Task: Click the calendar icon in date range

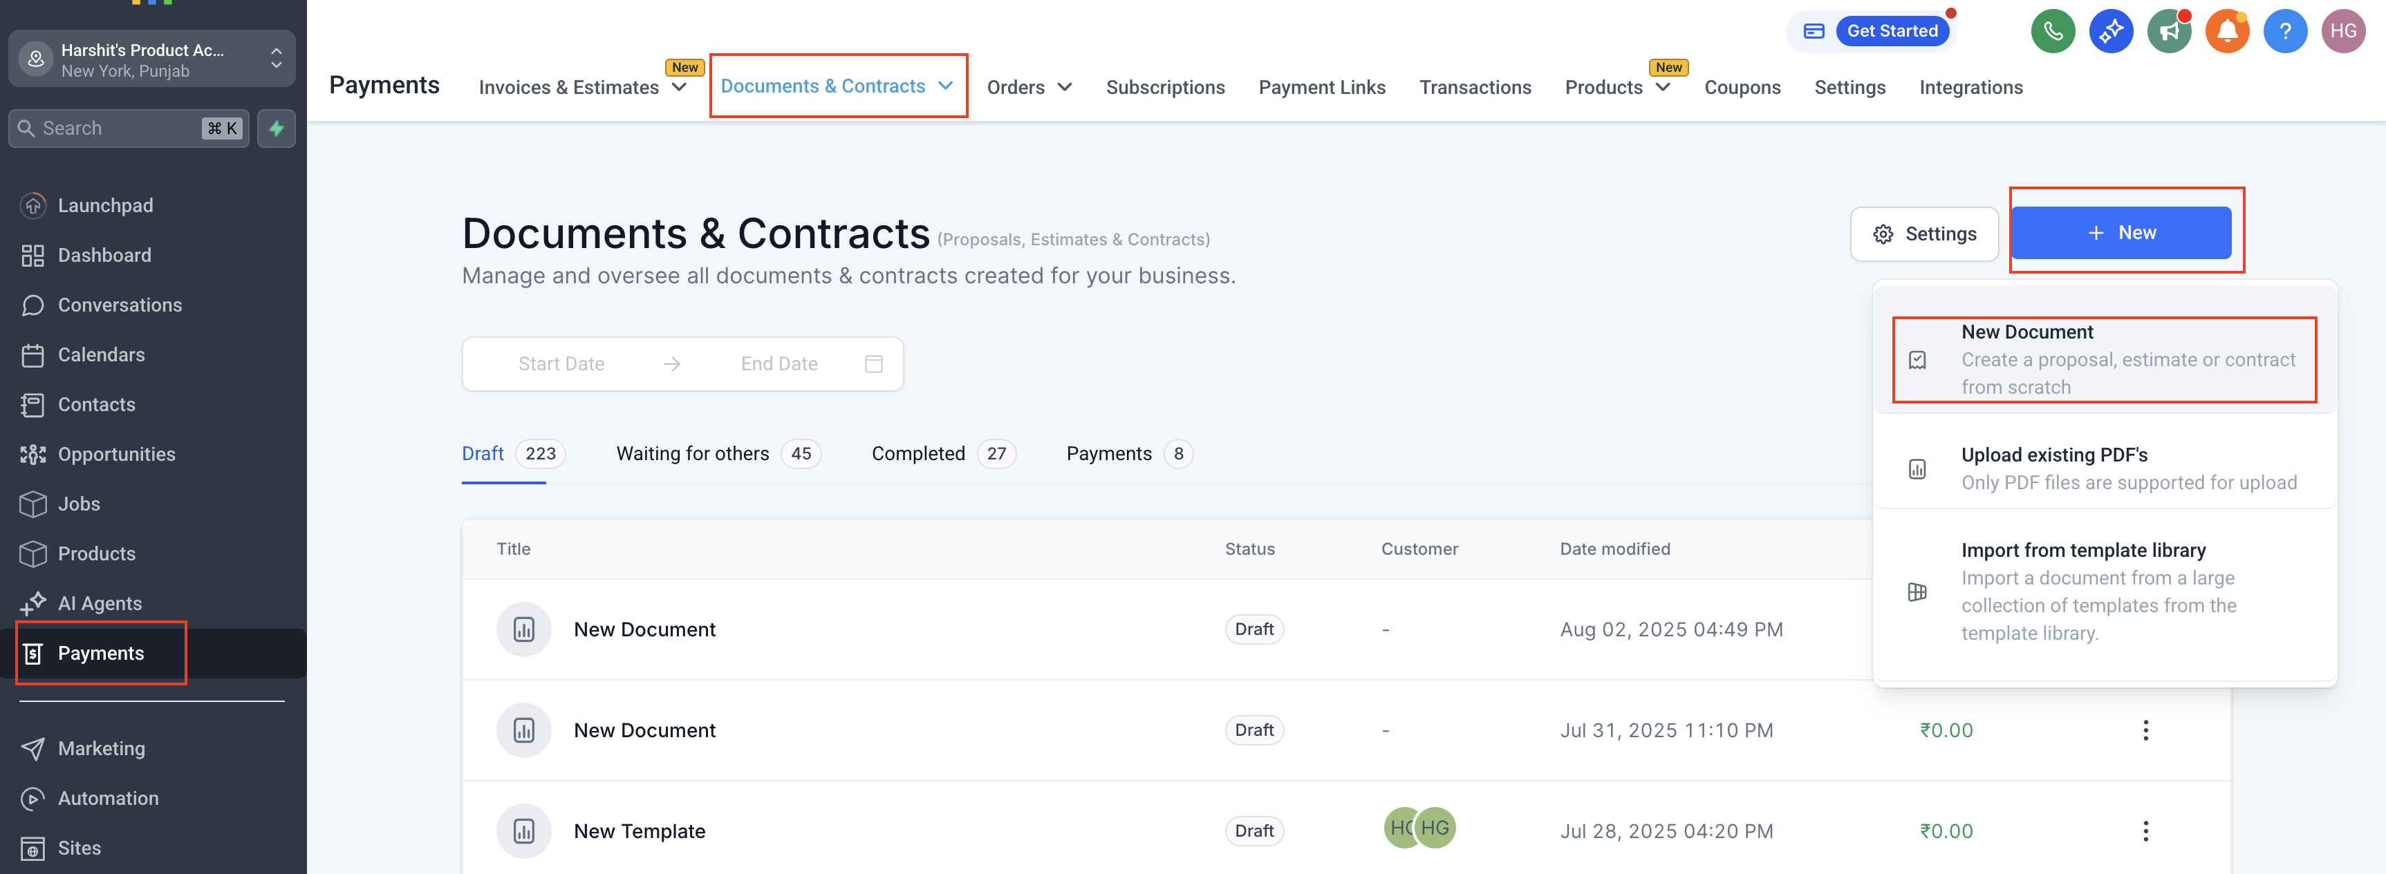Action: (873, 364)
